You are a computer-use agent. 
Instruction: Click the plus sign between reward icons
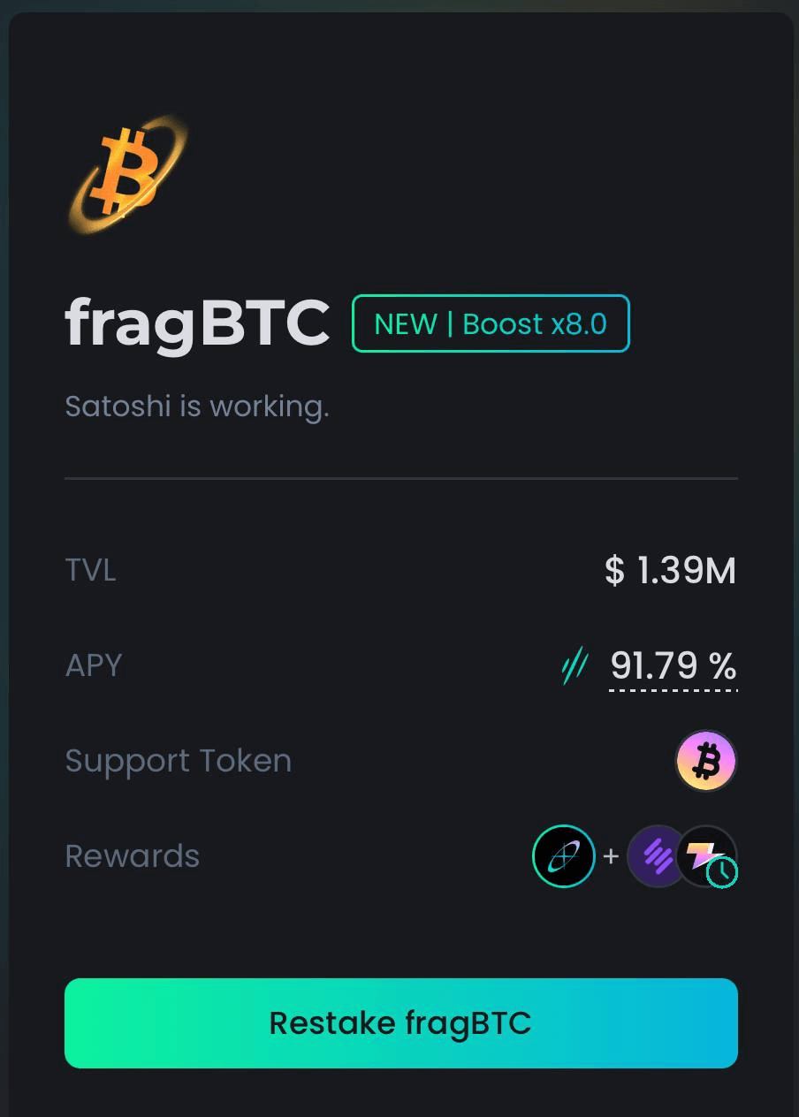pos(611,855)
